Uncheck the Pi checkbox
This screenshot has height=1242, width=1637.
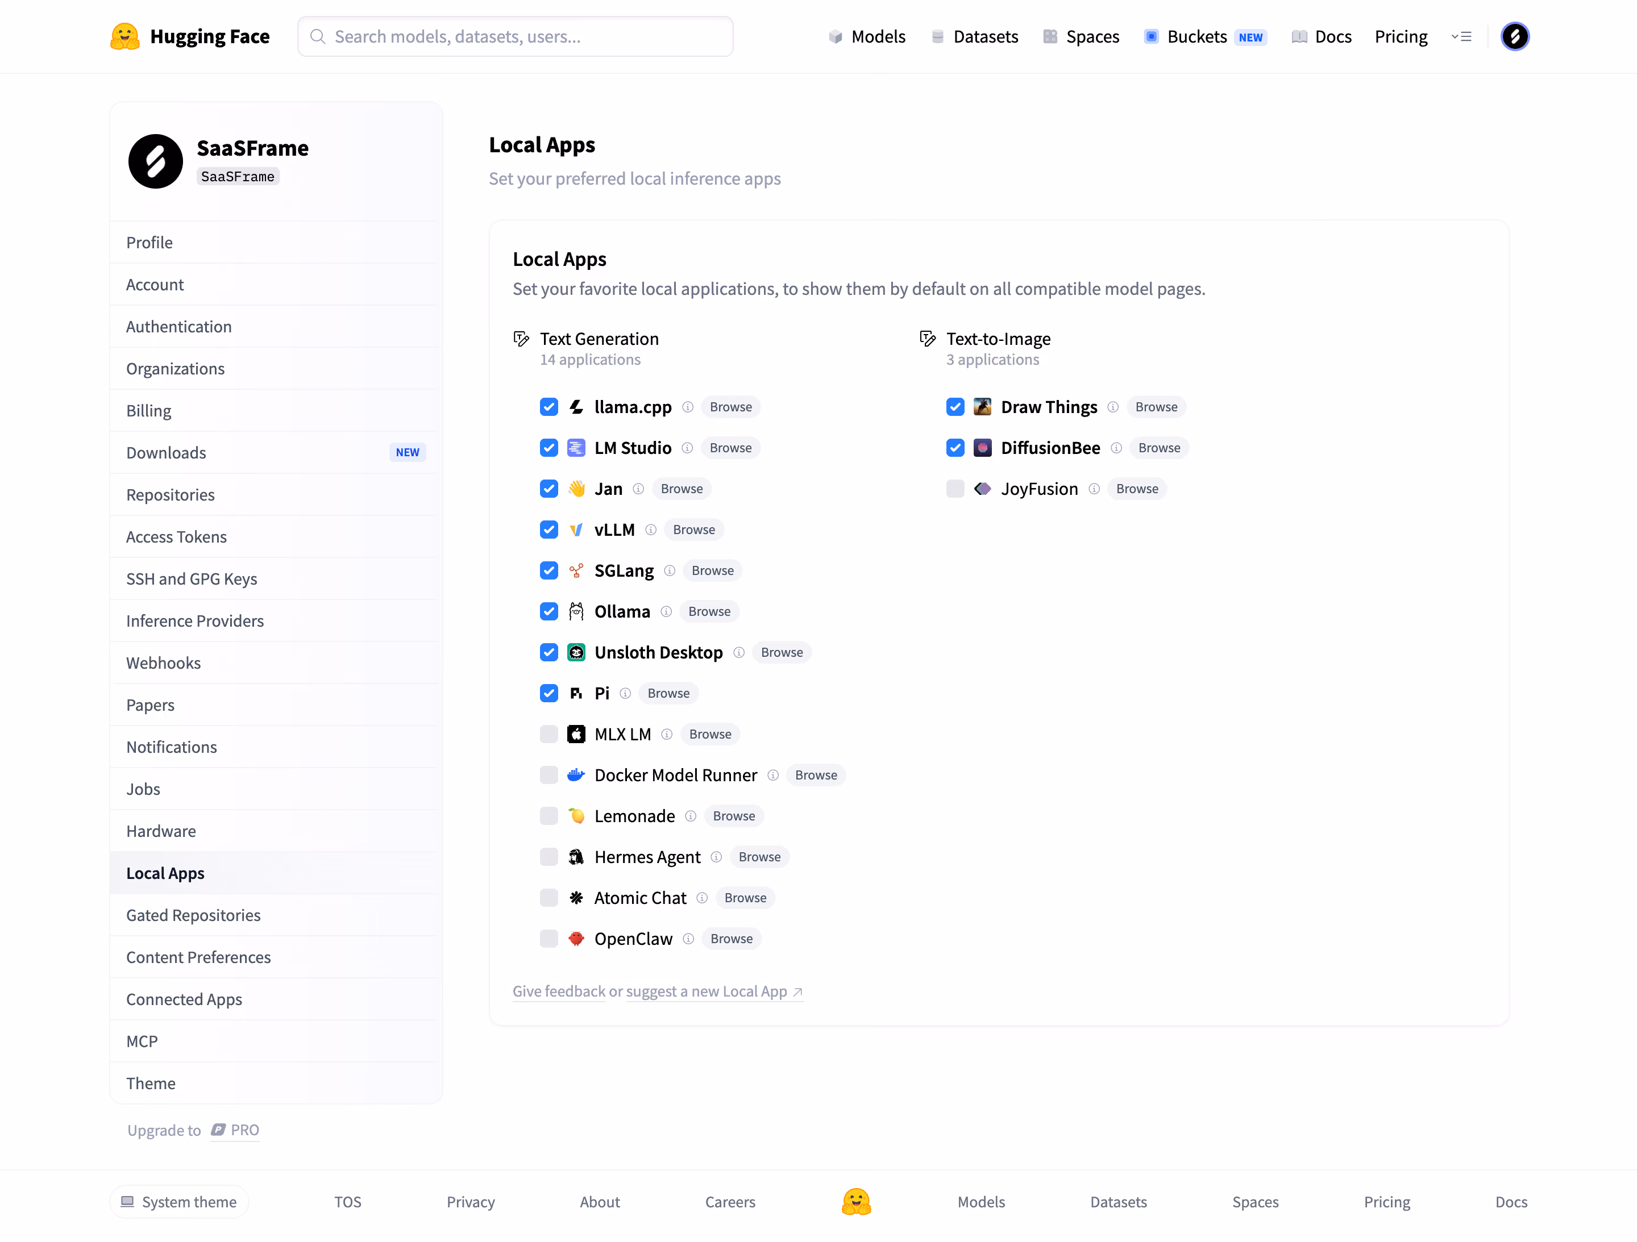click(x=549, y=693)
